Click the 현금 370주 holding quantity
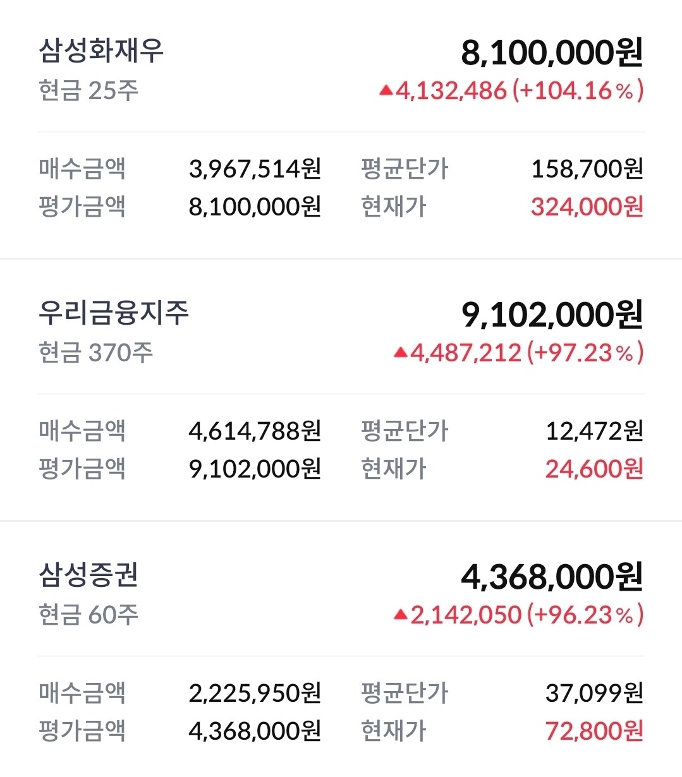Viewport: 682px width, 777px height. click(95, 352)
